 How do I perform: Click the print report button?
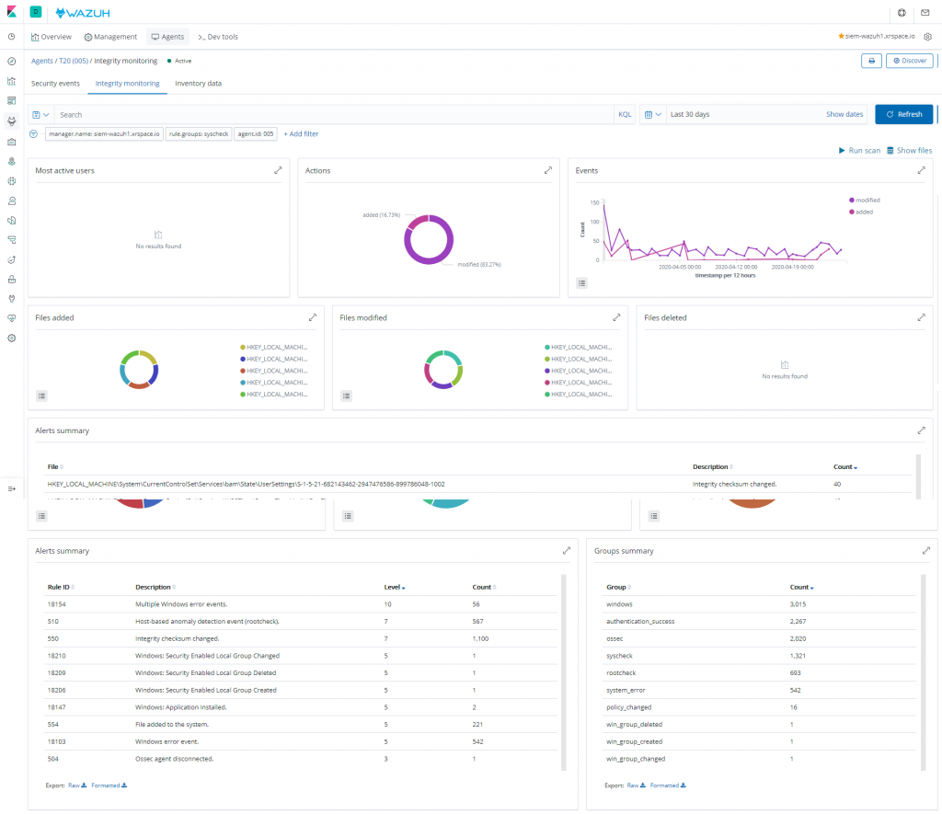coord(871,61)
